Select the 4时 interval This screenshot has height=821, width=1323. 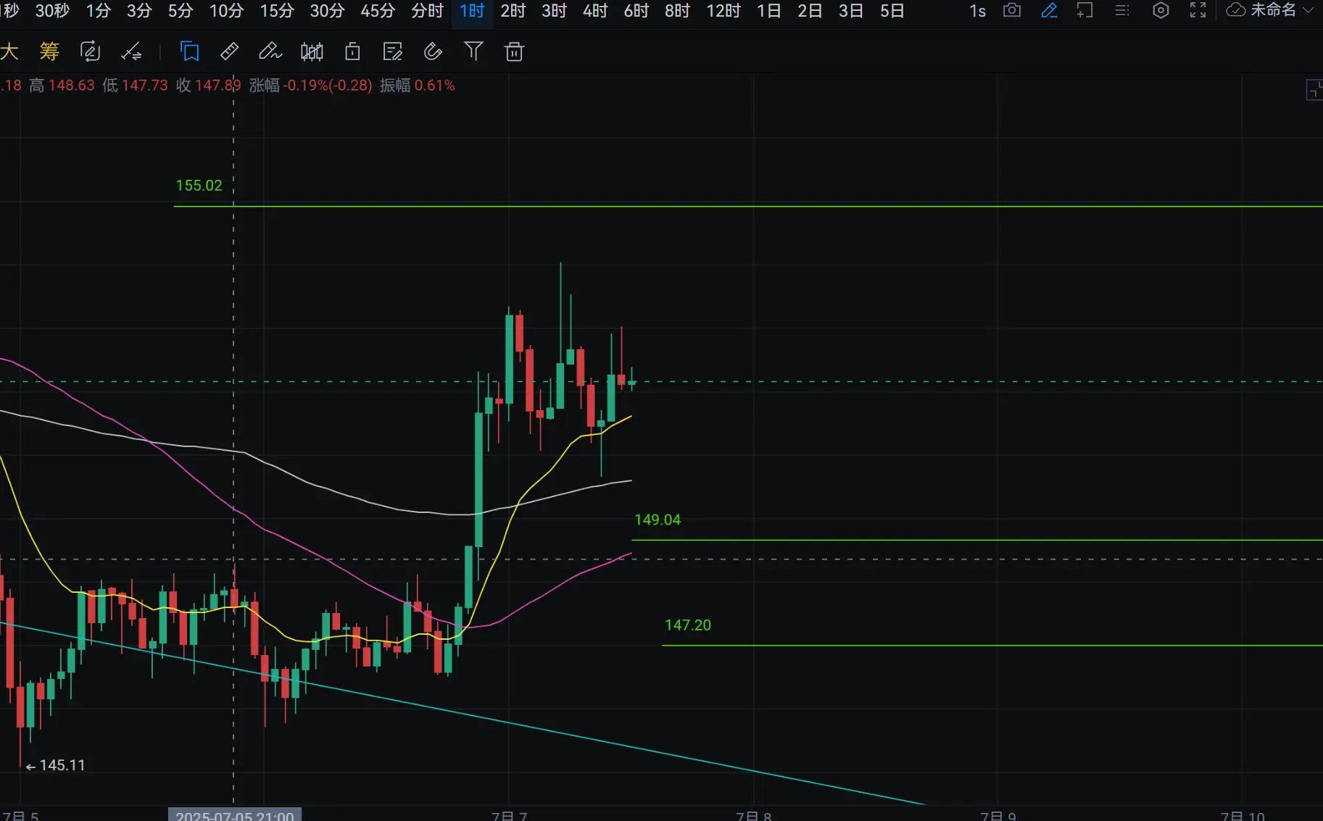(595, 11)
